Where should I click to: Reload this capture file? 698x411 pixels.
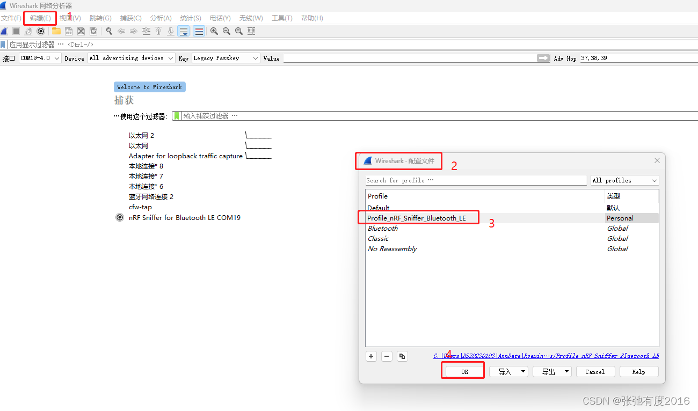[x=93, y=31]
